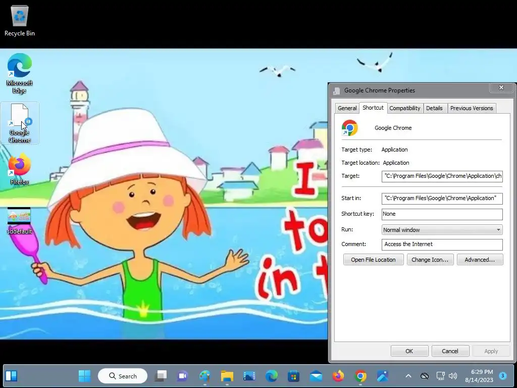517x388 pixels.
Task: Open the Details tab
Action: tap(434, 108)
